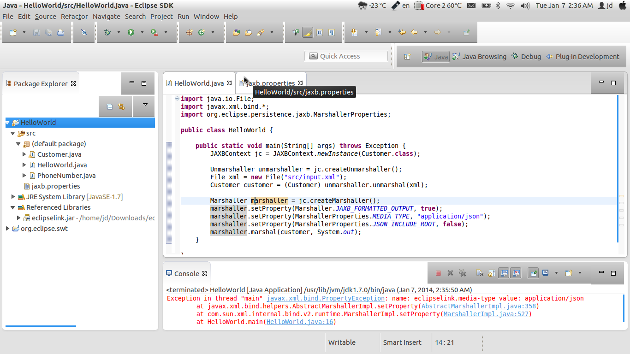Open the Run configurations dropdown arrow
Viewport: 630px width, 354px height.
(142, 32)
